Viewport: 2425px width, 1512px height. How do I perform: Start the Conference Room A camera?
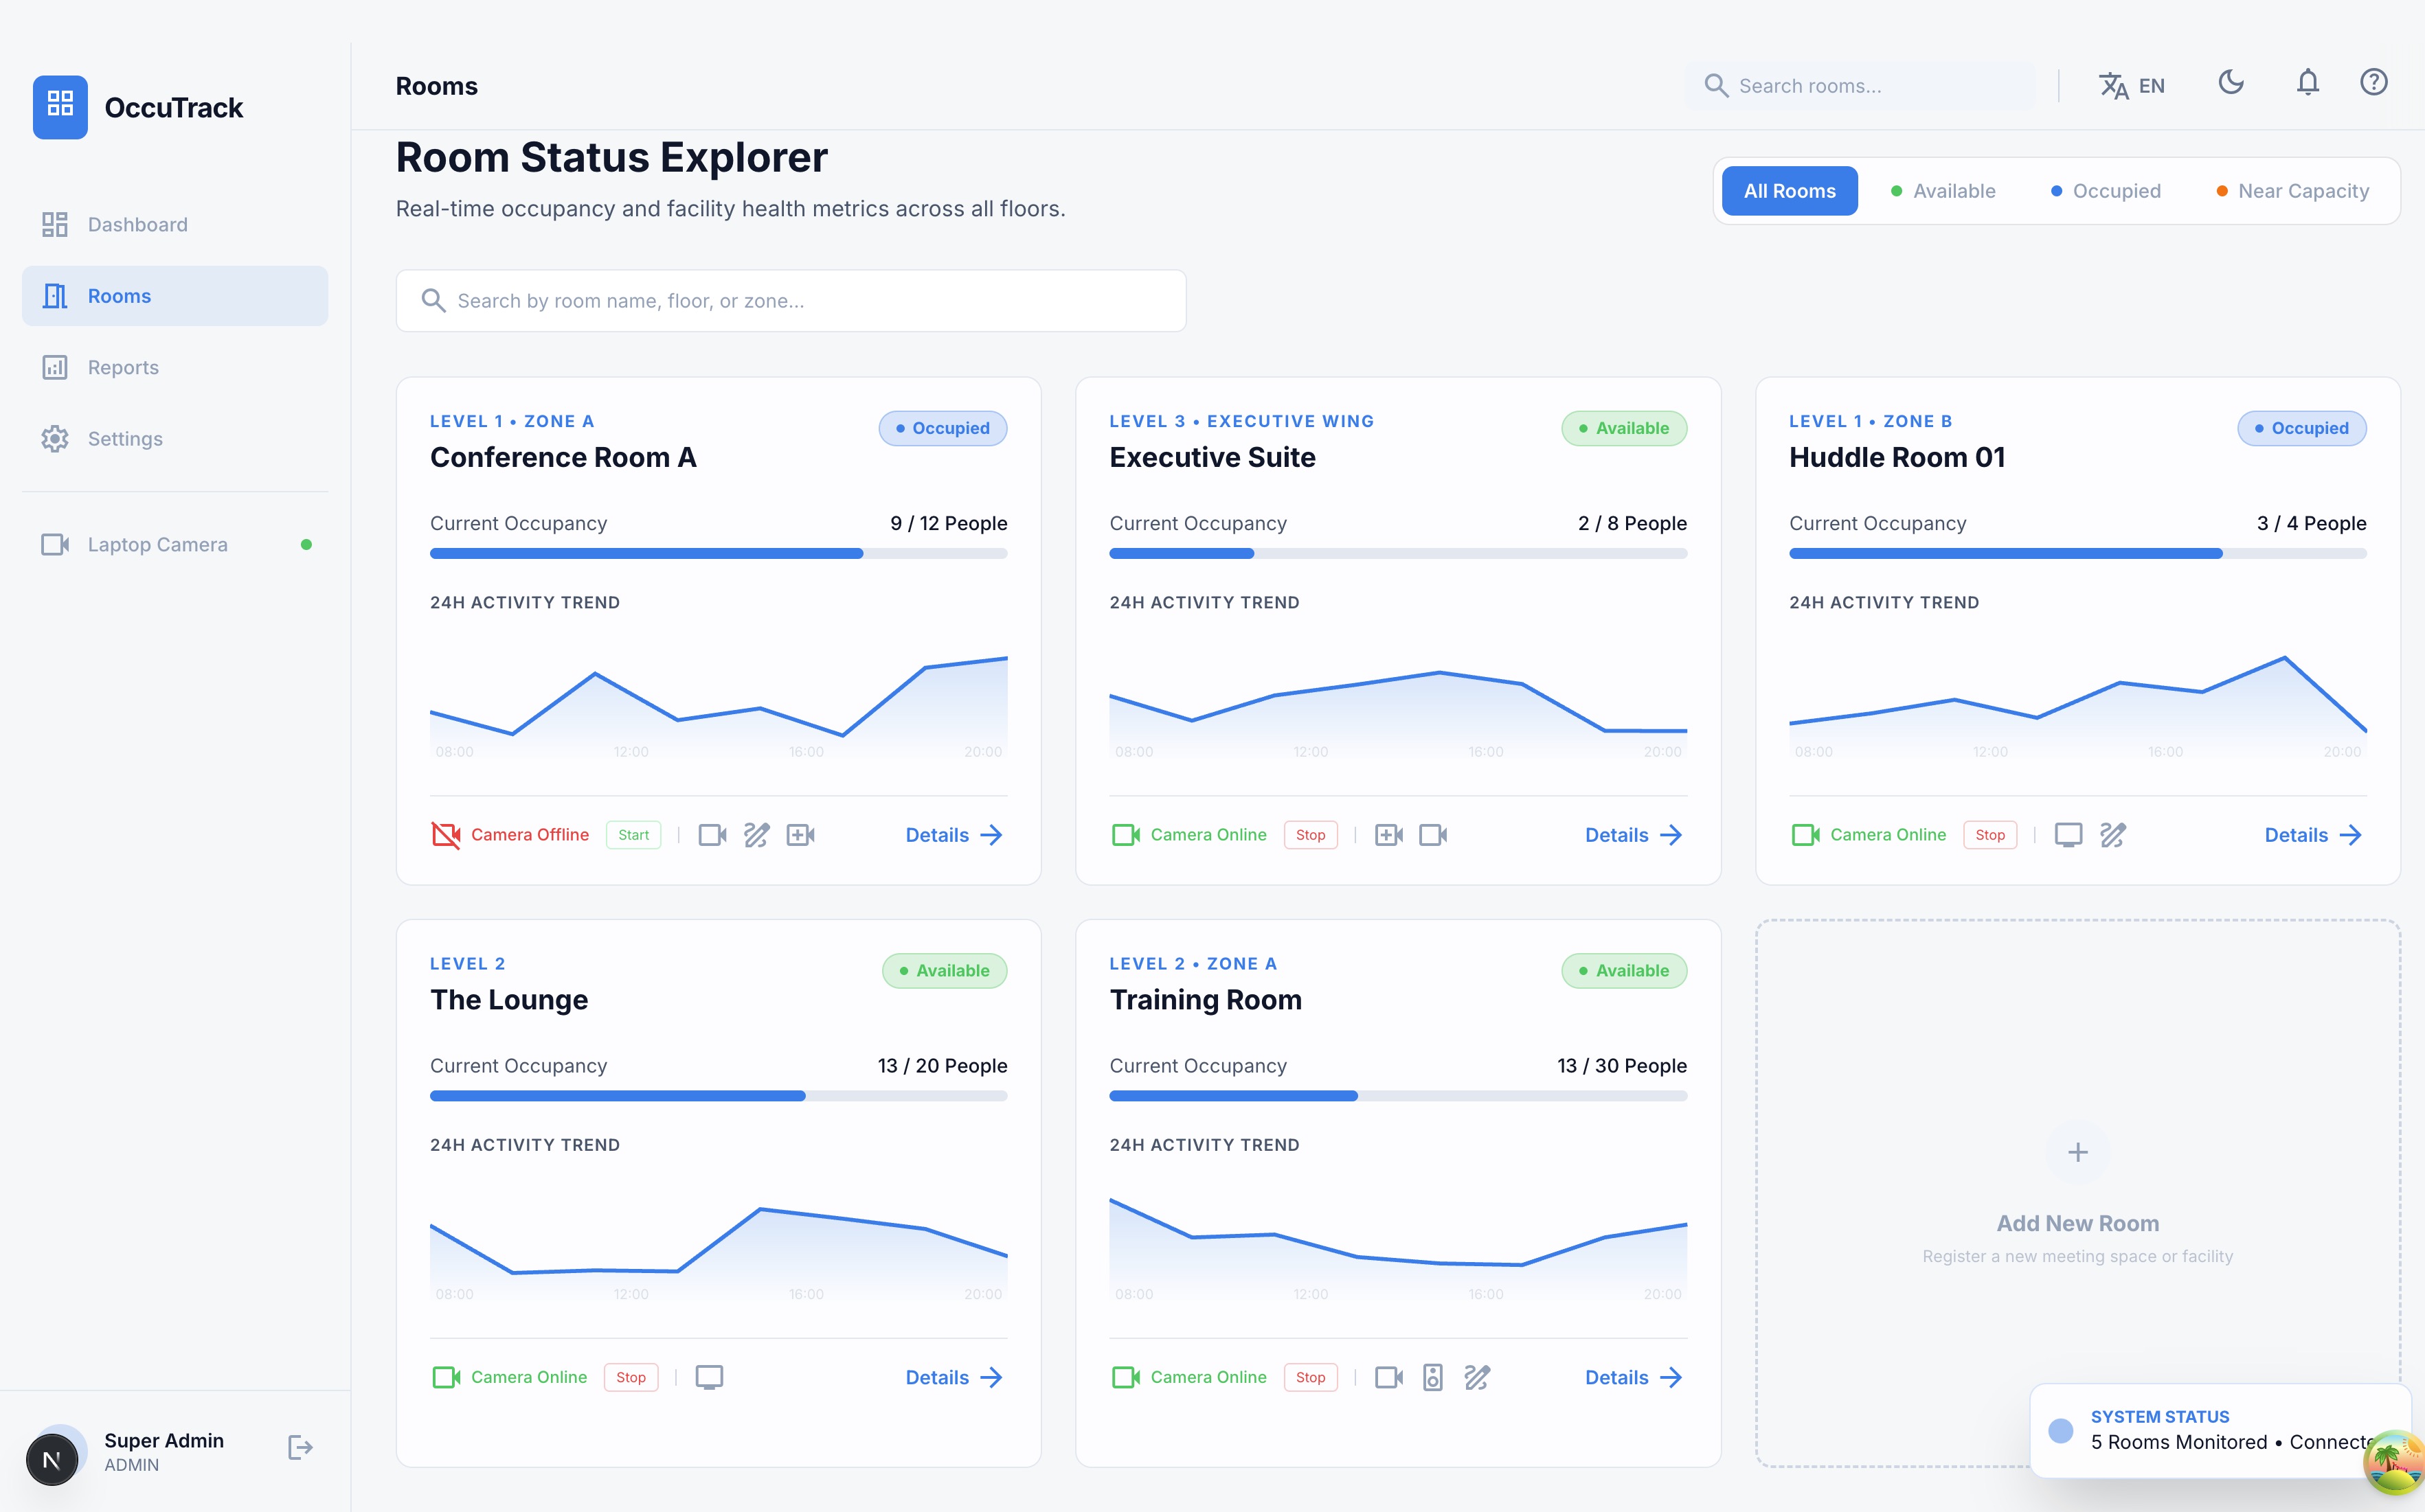click(x=633, y=835)
